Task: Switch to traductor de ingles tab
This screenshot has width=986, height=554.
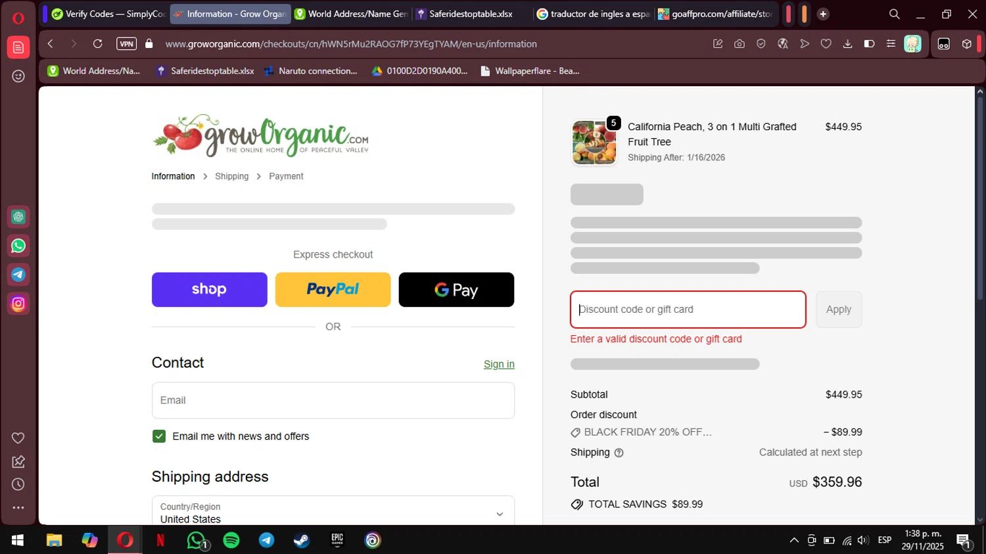Action: (x=593, y=14)
